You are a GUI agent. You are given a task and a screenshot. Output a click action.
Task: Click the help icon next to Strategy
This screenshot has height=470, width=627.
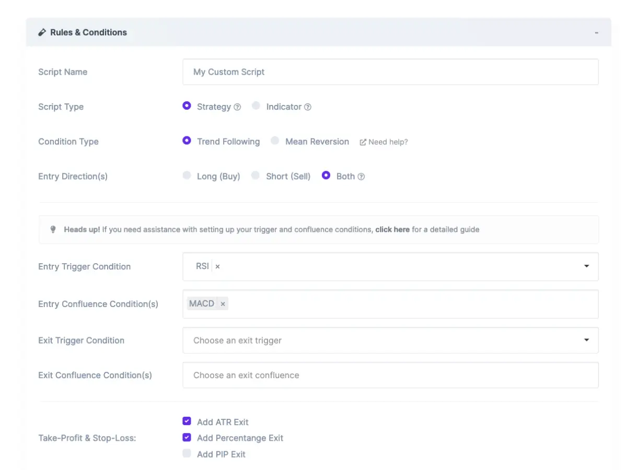[237, 107]
